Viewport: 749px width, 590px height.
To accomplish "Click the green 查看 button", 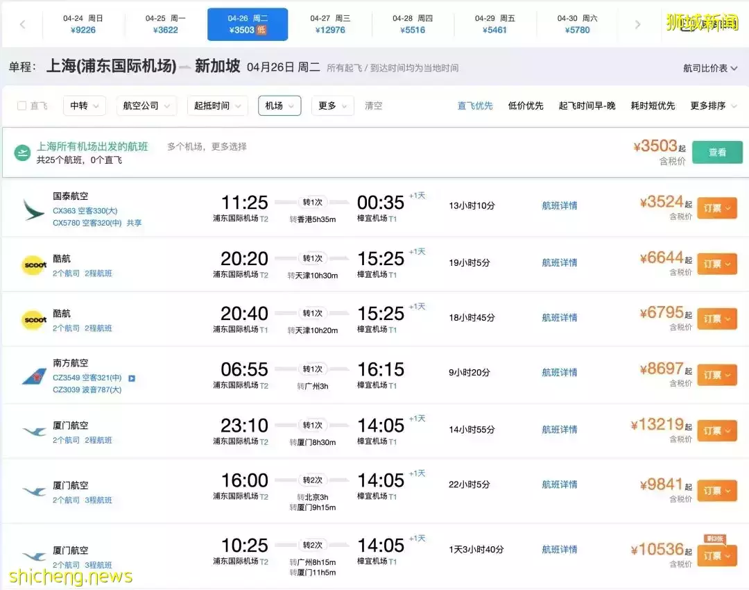I will coord(717,152).
